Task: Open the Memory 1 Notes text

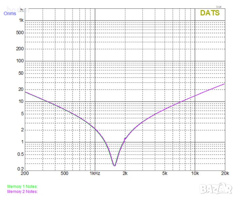Action: (x=22, y=187)
